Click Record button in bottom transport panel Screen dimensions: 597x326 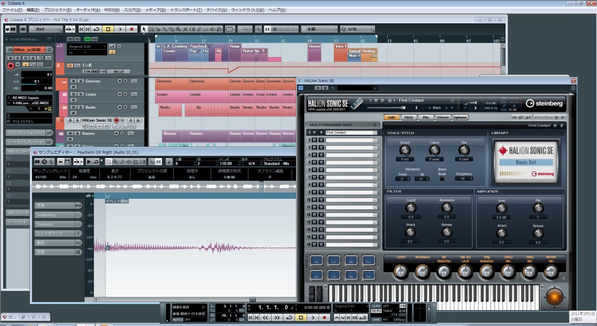[324, 317]
